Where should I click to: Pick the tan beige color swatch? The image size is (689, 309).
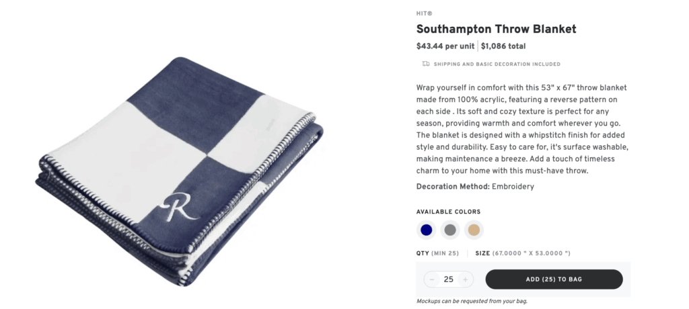pyautogui.click(x=474, y=230)
